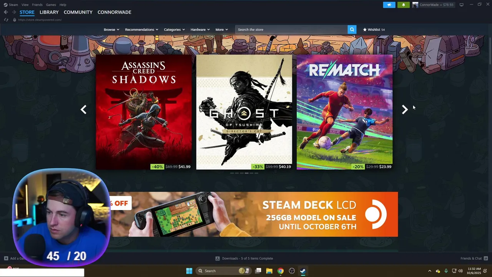Click the -20% $23.99 price tag
The width and height of the screenshot is (492, 277).
pos(372,167)
